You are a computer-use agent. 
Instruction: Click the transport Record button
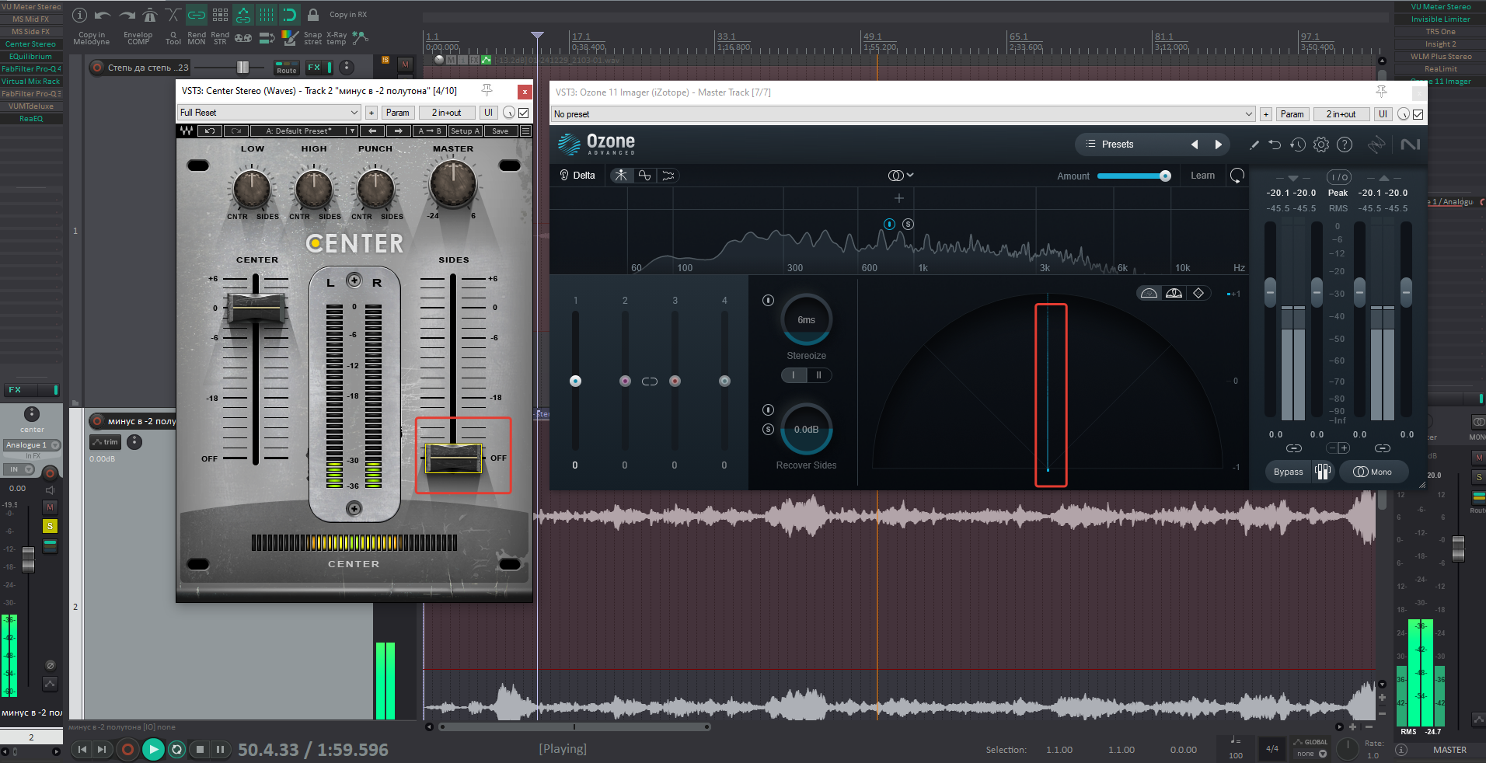(127, 750)
